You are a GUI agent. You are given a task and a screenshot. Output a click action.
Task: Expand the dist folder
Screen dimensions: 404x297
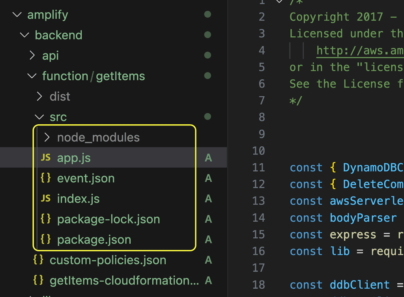tap(39, 96)
